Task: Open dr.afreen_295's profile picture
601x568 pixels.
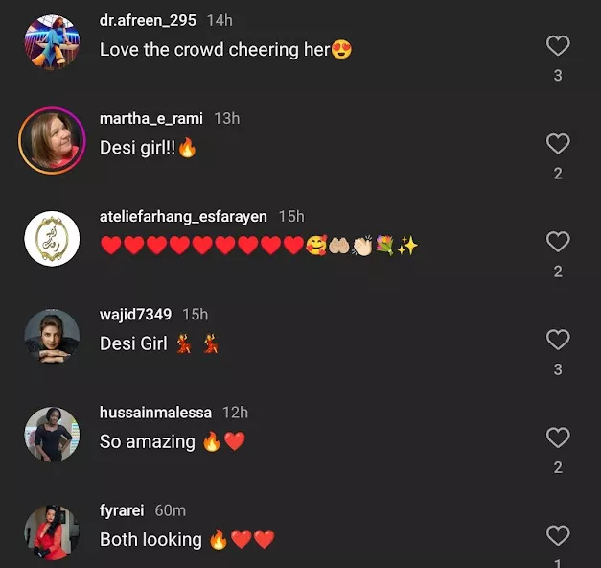Action: click(52, 42)
